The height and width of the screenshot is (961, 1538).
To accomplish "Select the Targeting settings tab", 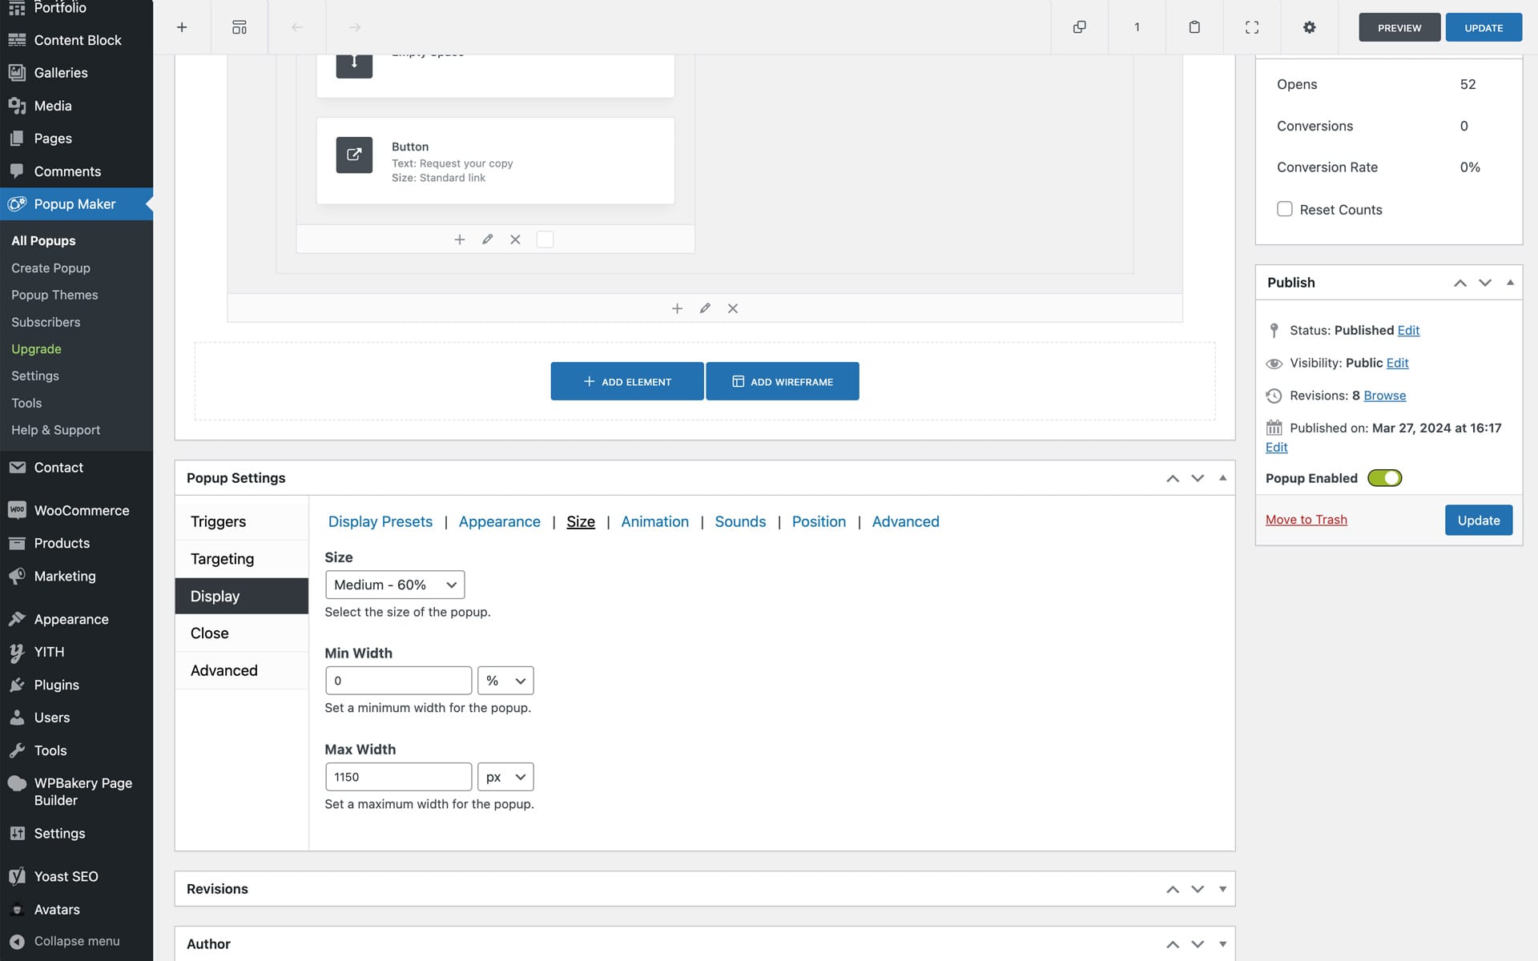I will click(x=222, y=559).
